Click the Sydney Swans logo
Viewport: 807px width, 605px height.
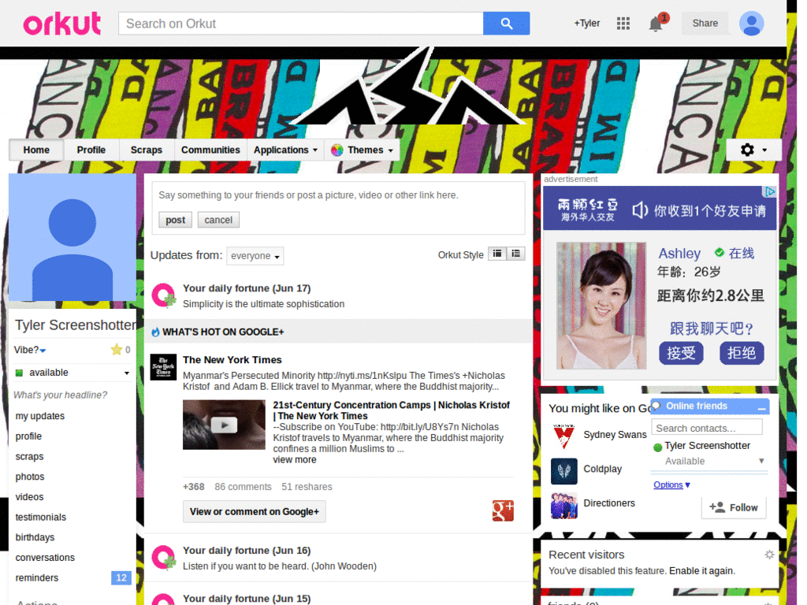(564, 436)
